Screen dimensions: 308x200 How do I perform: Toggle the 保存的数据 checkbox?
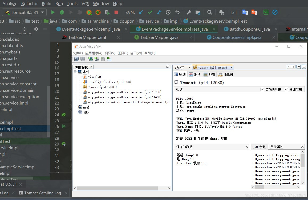262,90
